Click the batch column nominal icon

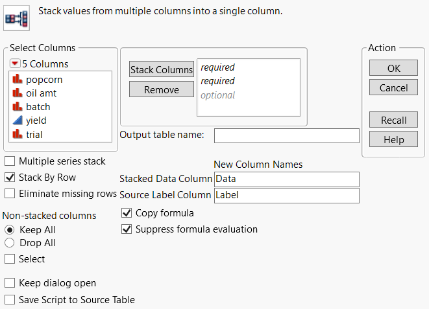[18, 107]
